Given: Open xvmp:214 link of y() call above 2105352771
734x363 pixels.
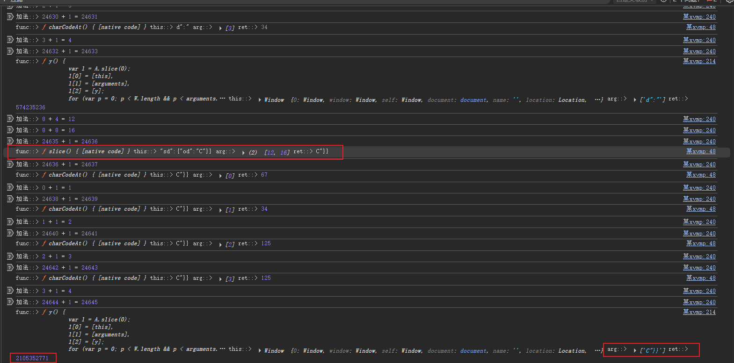Looking at the screenshot, I should [699, 312].
